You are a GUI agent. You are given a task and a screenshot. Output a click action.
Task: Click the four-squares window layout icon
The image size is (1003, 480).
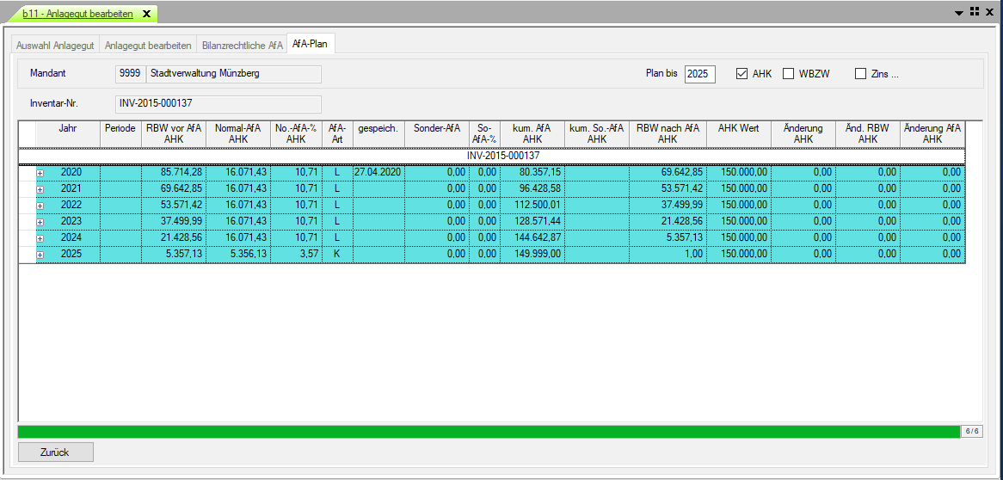click(975, 12)
